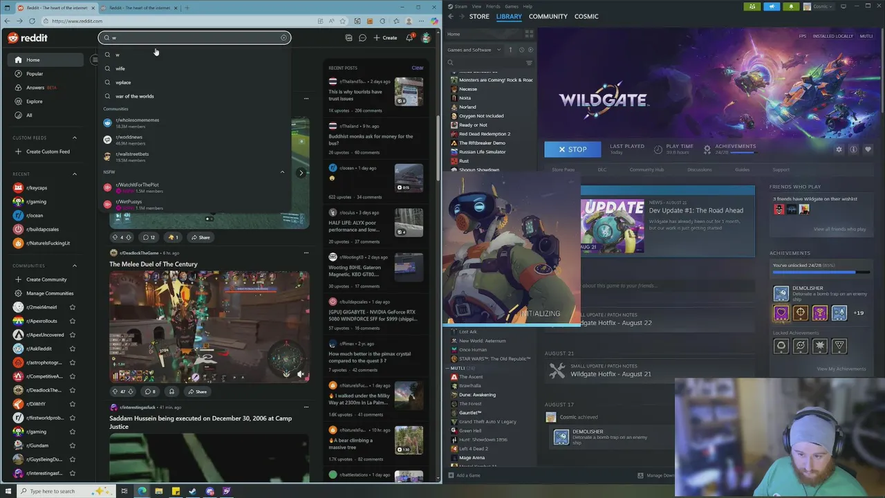
Task: Open Steam library filter options icon
Action: click(x=529, y=63)
